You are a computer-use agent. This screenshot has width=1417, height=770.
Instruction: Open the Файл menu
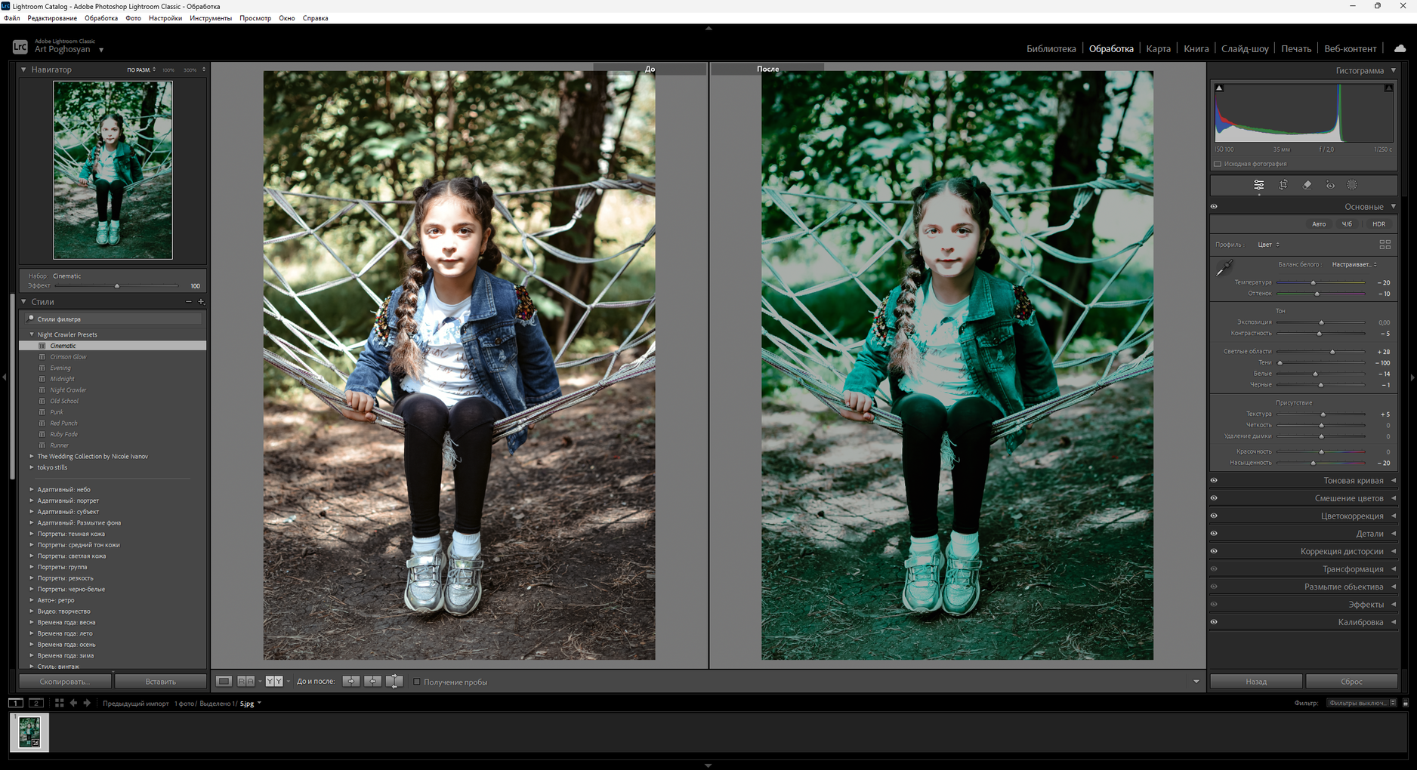12,18
